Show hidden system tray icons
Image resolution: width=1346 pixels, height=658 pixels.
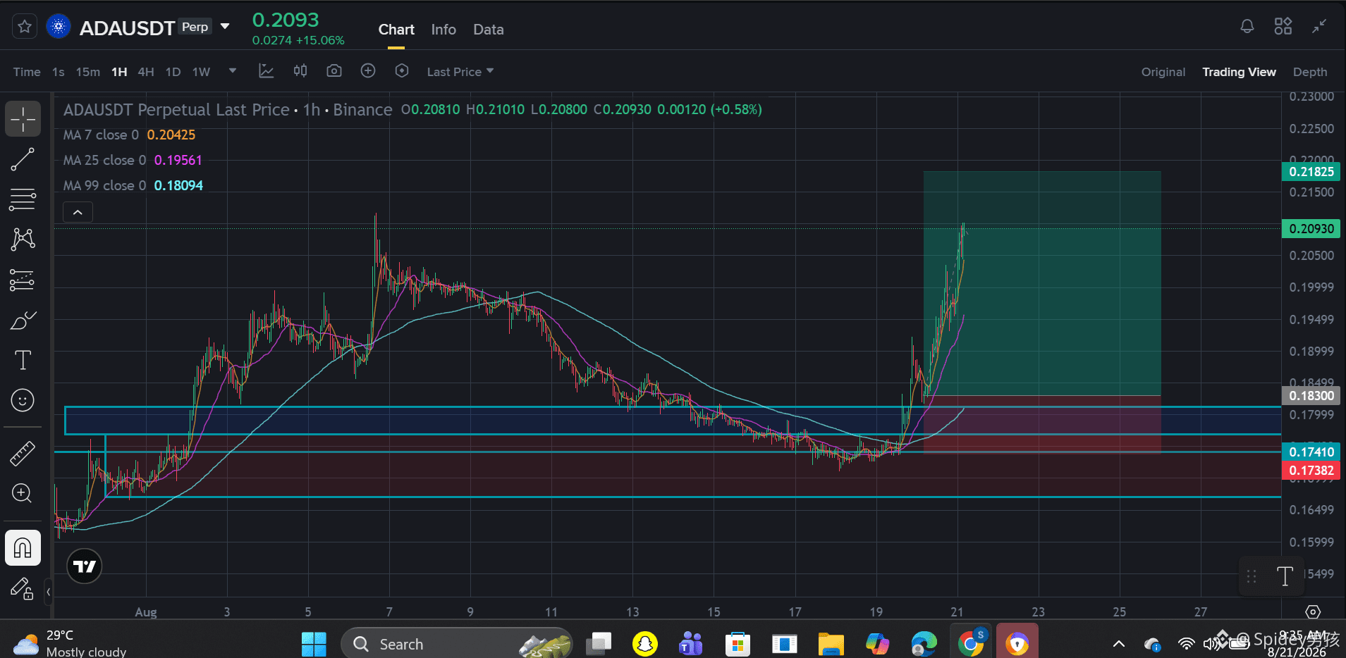pos(1119,644)
